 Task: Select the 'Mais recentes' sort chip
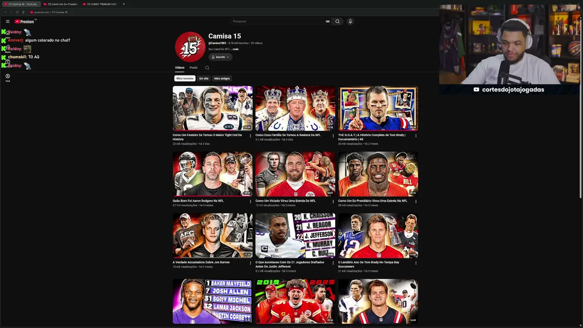185,78
